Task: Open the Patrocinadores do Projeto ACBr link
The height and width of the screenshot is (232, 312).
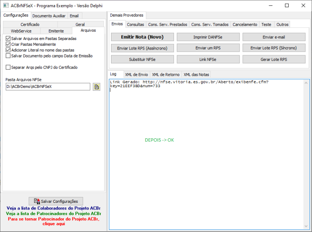Action: coord(53,214)
